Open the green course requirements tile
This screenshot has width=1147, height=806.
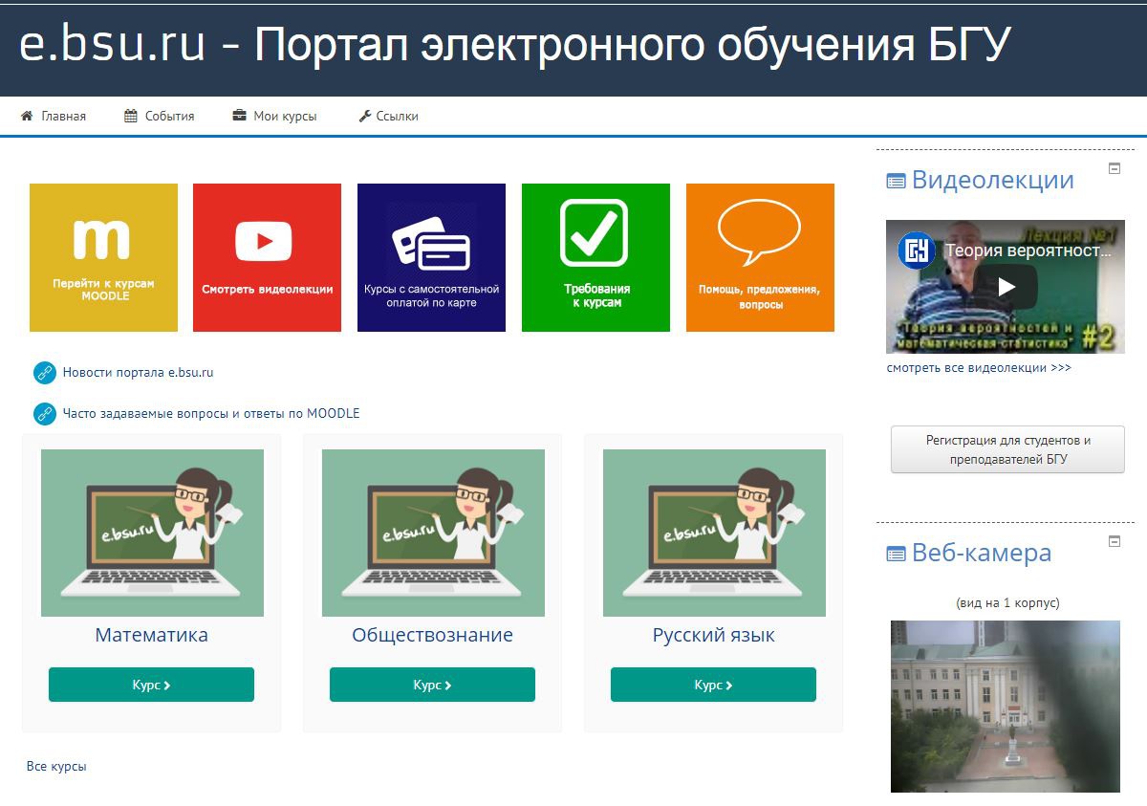point(595,257)
